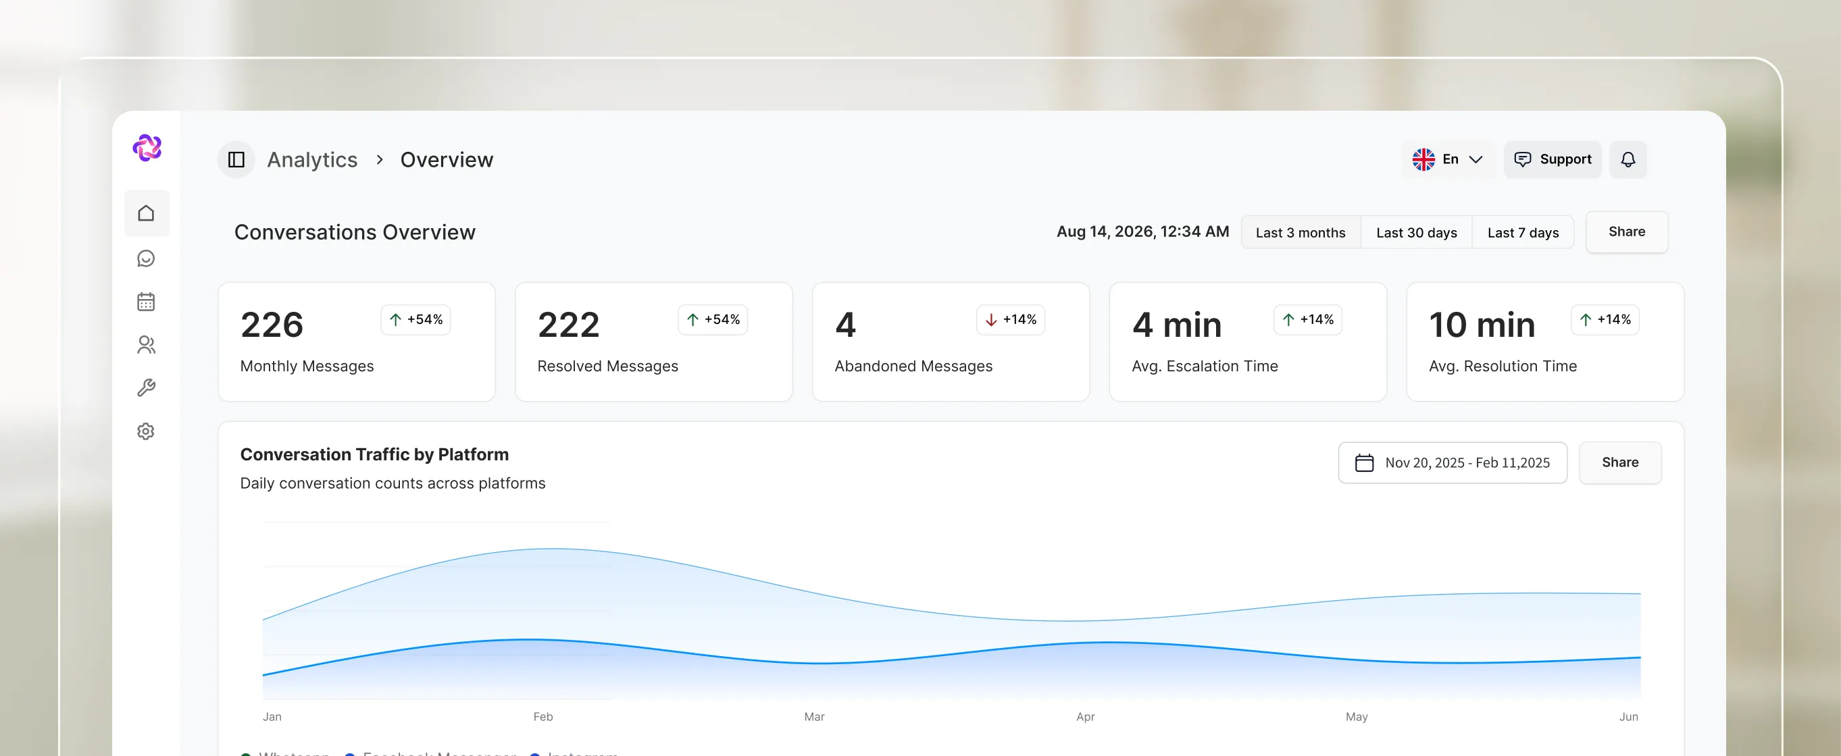Open the Avg. Escalation Time card
The width and height of the screenshot is (1841, 756).
[1248, 342]
